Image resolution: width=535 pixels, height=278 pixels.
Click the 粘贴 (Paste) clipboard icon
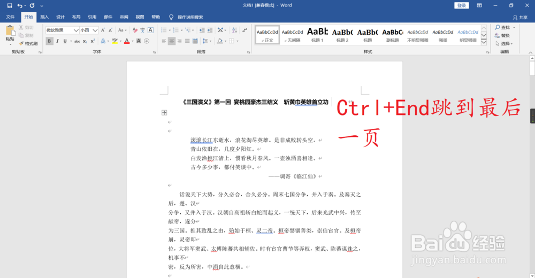[10, 32]
